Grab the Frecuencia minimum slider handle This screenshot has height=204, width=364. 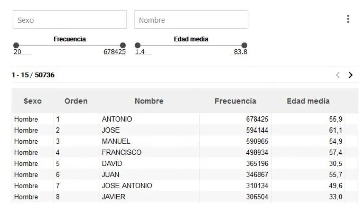click(x=16, y=45)
